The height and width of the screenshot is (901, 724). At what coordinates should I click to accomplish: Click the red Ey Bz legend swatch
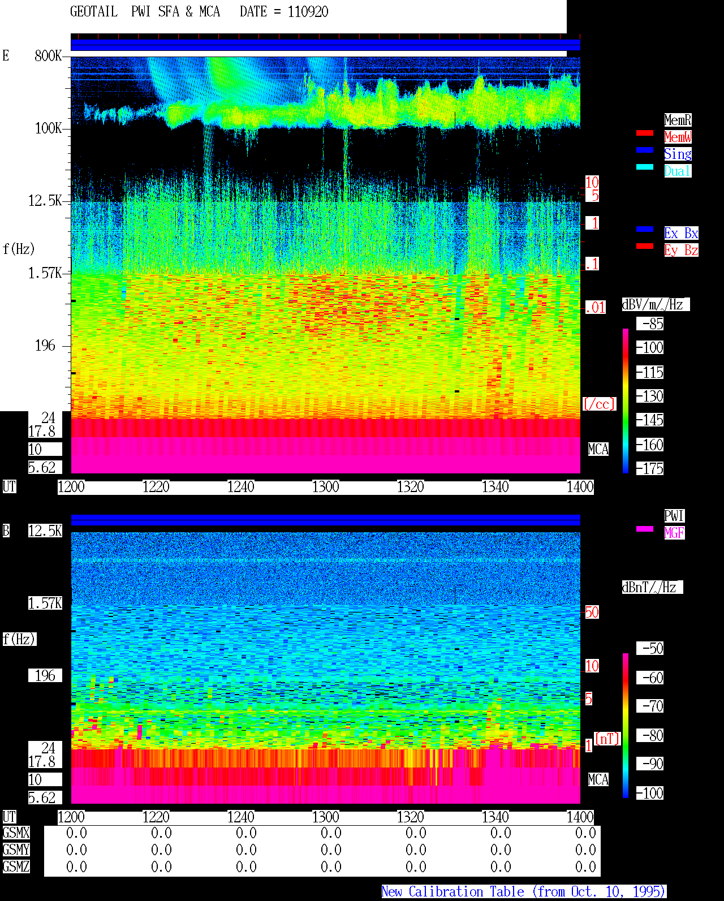645,246
